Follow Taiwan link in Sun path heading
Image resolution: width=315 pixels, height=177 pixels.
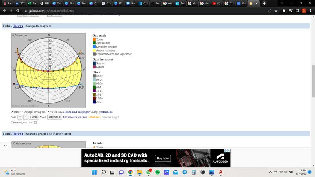pos(18,26)
